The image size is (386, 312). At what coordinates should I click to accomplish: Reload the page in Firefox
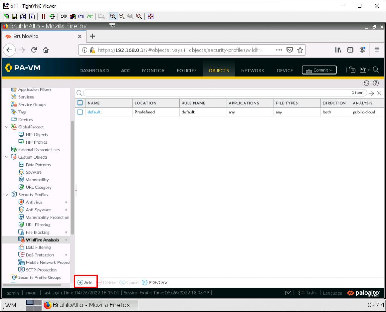pos(34,50)
